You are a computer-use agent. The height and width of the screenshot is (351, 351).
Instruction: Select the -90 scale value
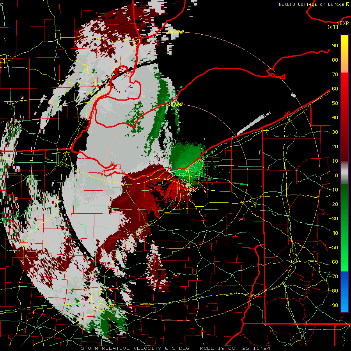333,305
